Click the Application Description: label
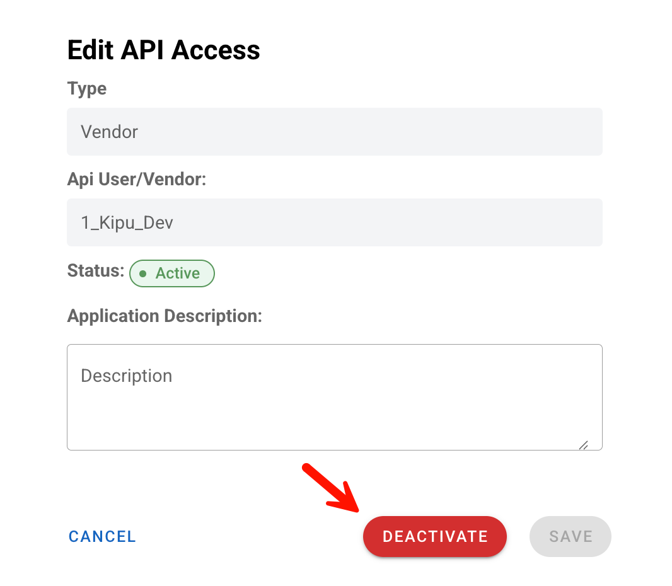 (x=165, y=316)
